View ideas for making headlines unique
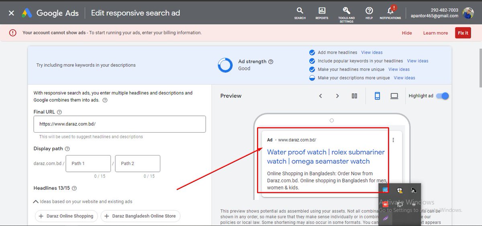 pos(399,69)
